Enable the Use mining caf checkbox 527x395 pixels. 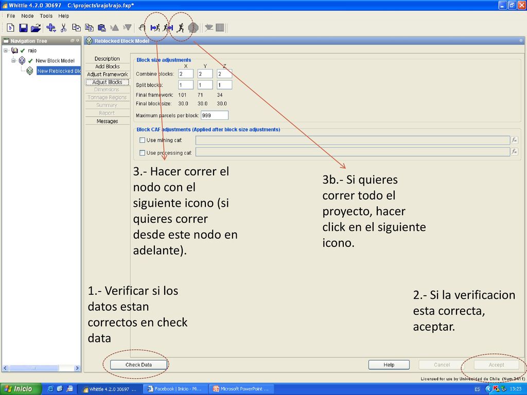pyautogui.click(x=142, y=140)
